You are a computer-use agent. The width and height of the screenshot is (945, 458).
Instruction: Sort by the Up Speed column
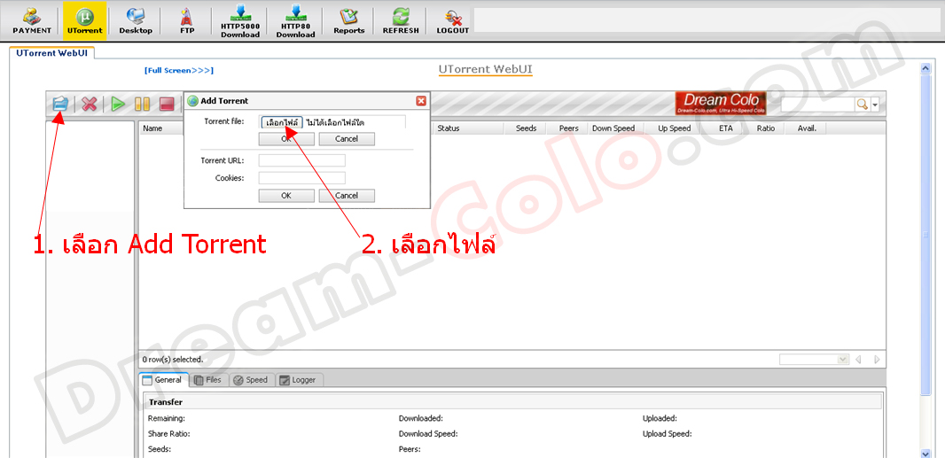(x=673, y=128)
